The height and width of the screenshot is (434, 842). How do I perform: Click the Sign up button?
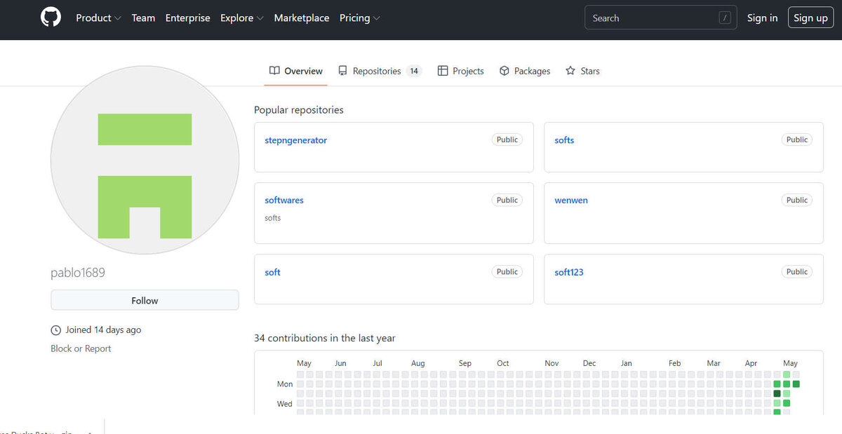click(810, 18)
